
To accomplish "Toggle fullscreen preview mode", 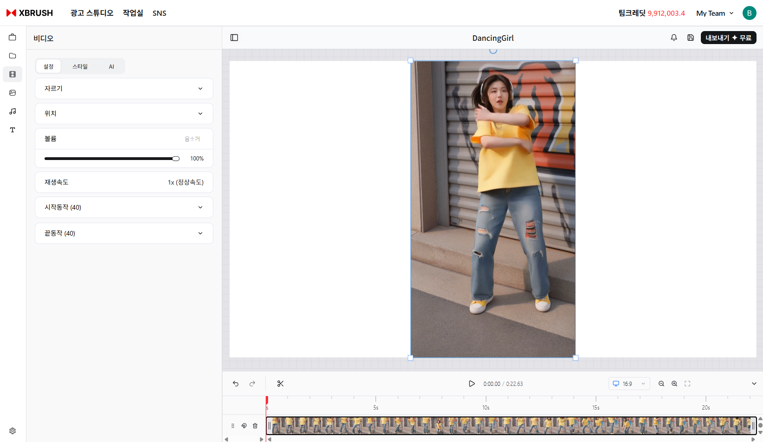I will point(687,384).
